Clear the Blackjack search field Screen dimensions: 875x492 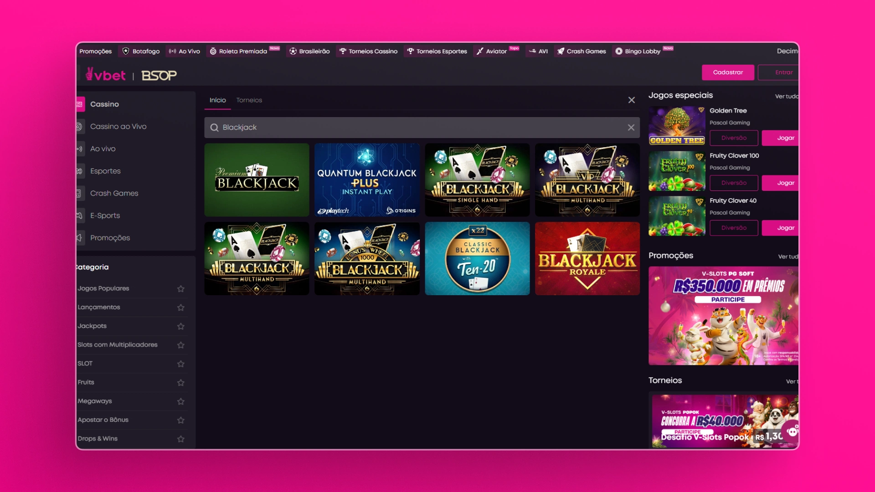(631, 128)
